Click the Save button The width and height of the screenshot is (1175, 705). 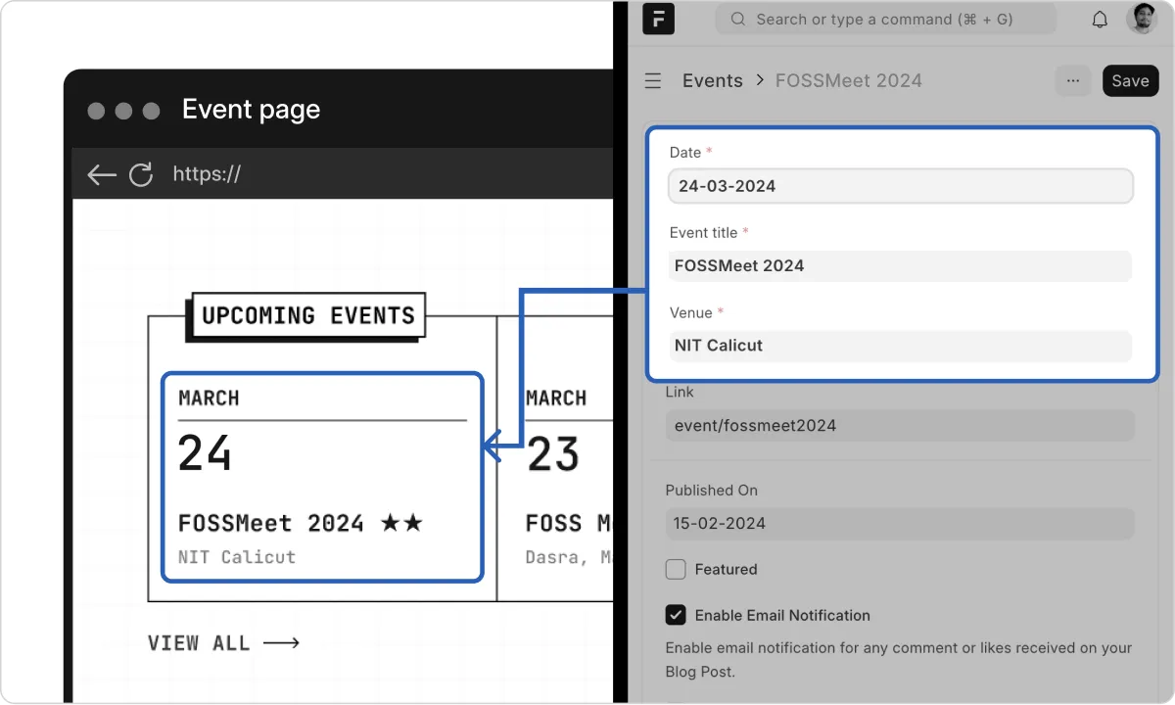tap(1130, 81)
